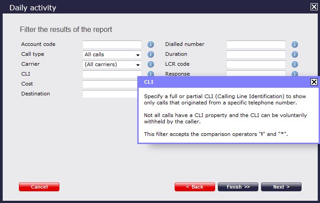The width and height of the screenshot is (320, 203).
Task: Open info icon for LCR code
Action: click(294, 64)
